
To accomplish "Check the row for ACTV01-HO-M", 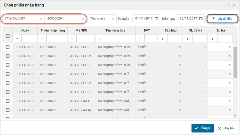I will coord(8,83).
